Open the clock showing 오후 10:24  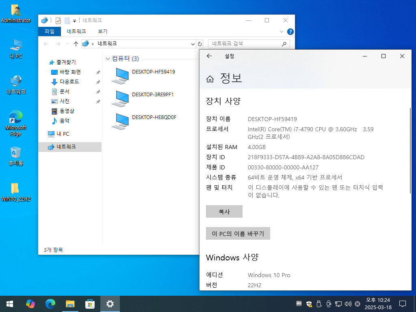point(378,303)
